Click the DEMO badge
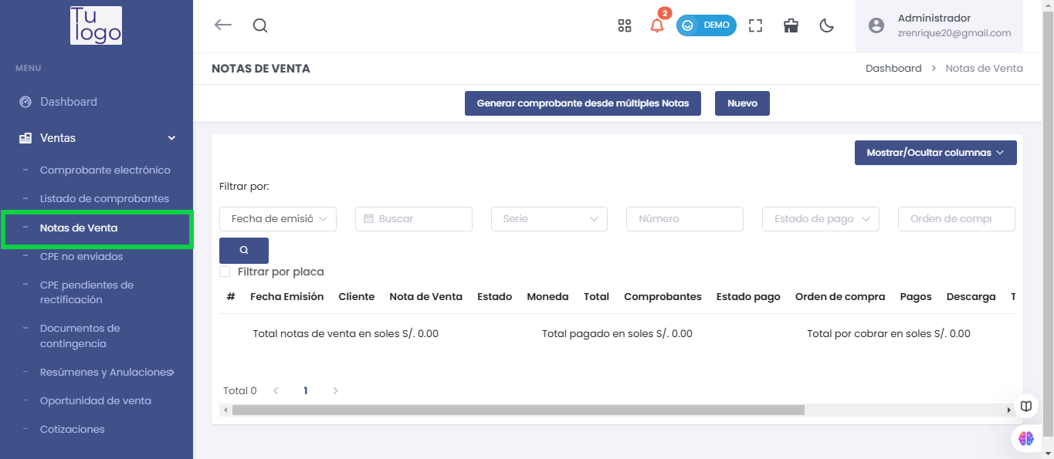This screenshot has width=1054, height=459. (706, 25)
